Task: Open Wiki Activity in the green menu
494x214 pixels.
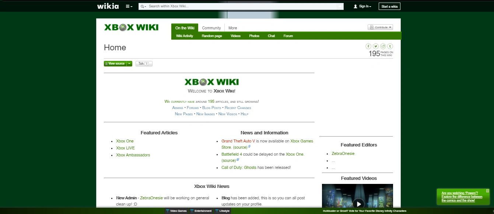Action: (x=185, y=36)
